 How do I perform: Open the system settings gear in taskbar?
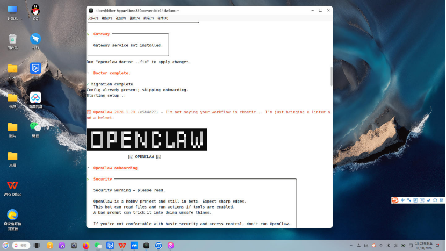[x=74, y=245]
